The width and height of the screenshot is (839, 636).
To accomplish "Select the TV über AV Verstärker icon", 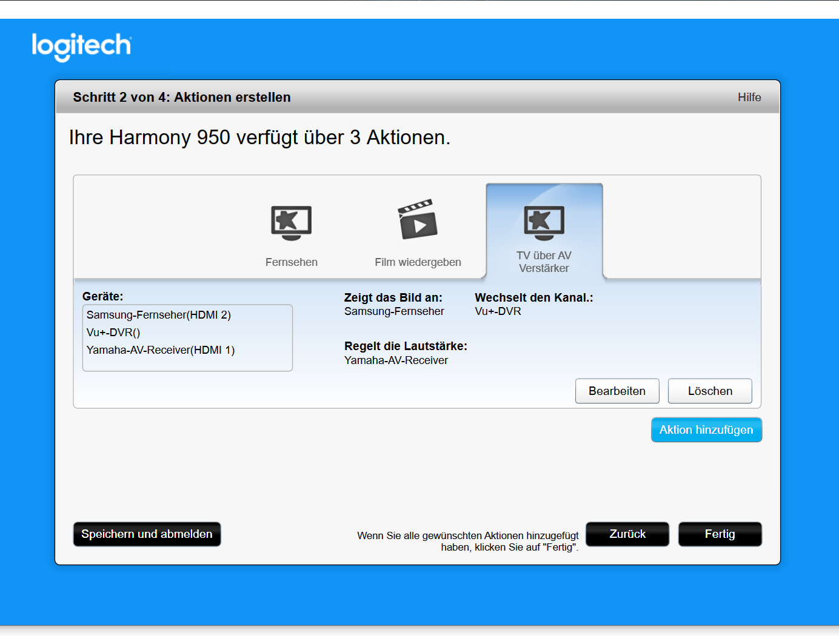I will click(544, 223).
